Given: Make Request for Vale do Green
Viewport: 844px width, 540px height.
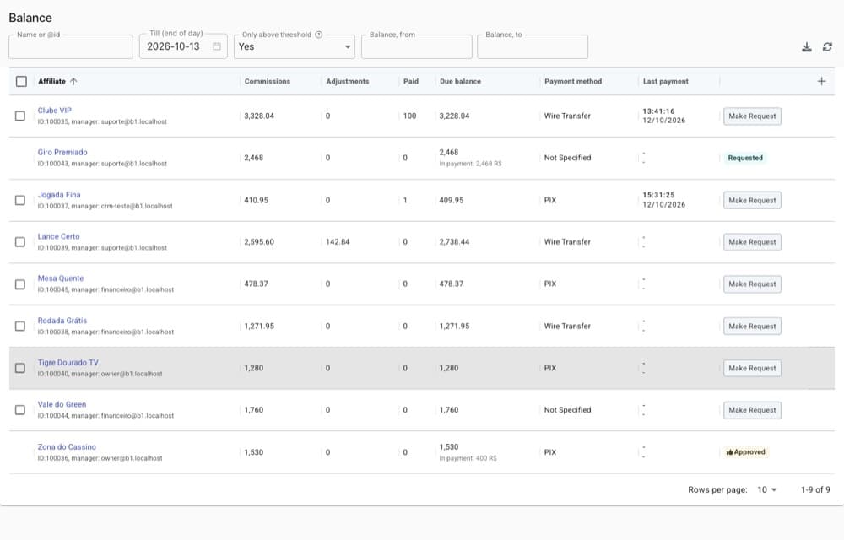Looking at the screenshot, I should 752,410.
